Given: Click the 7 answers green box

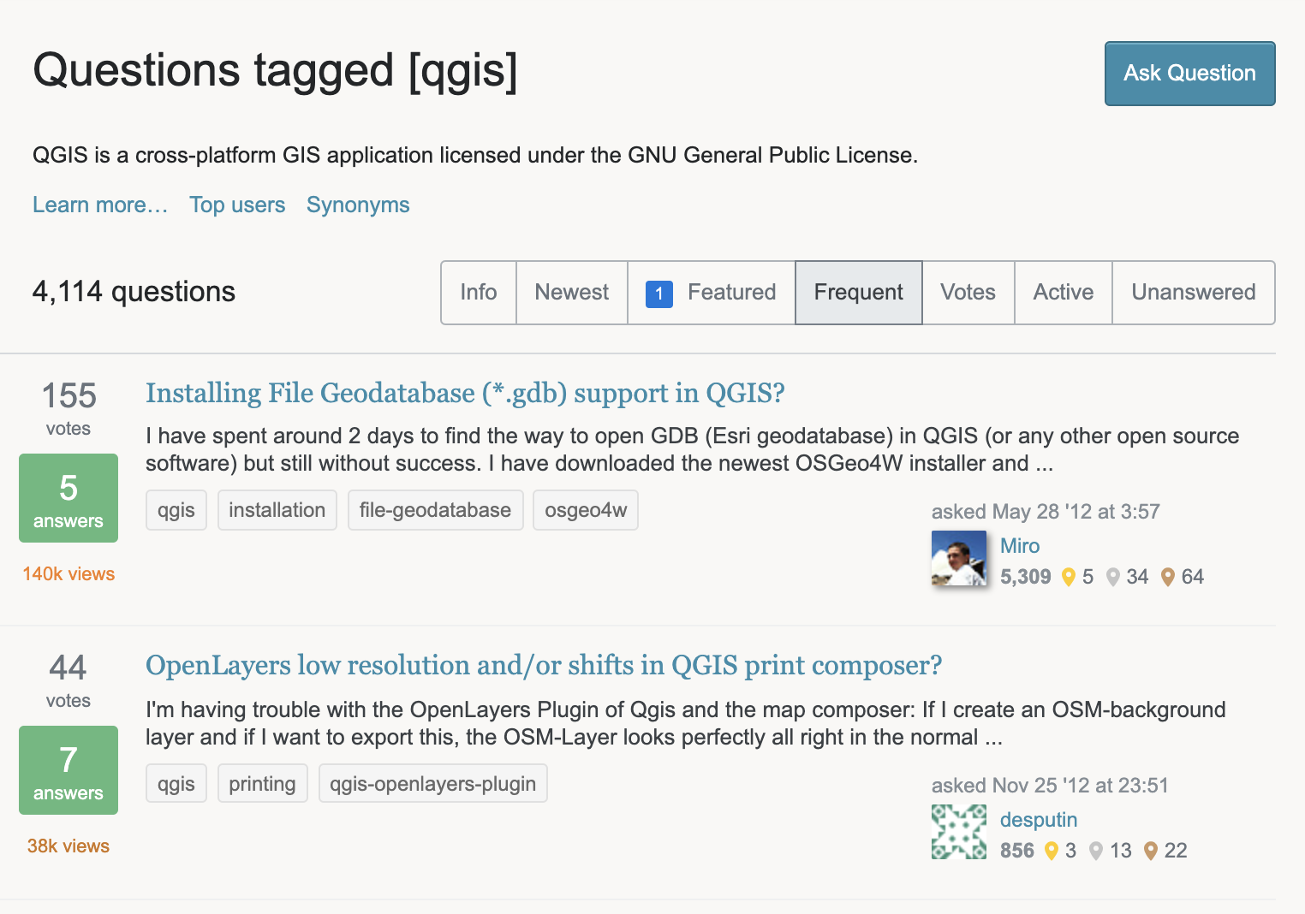Looking at the screenshot, I should [x=69, y=770].
